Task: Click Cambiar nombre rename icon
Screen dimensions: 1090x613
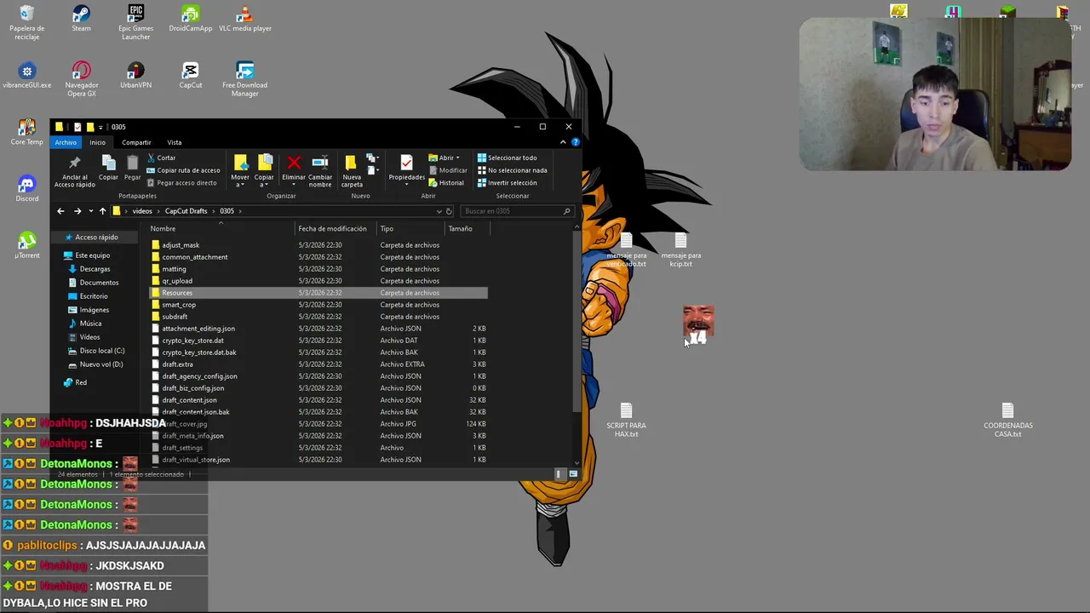Action: tap(320, 163)
